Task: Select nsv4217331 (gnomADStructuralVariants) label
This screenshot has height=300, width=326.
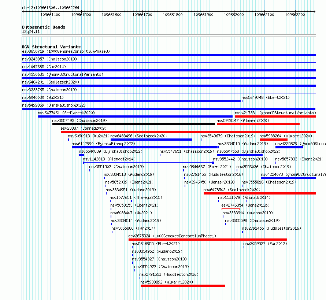Action: (275, 113)
